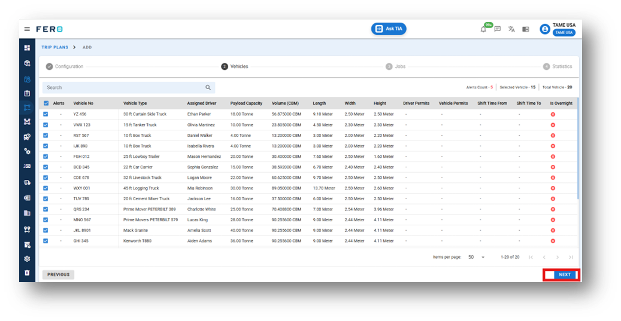621x321 pixels.
Task: Open the double gears icon in sidebar
Action: pyautogui.click(x=27, y=151)
